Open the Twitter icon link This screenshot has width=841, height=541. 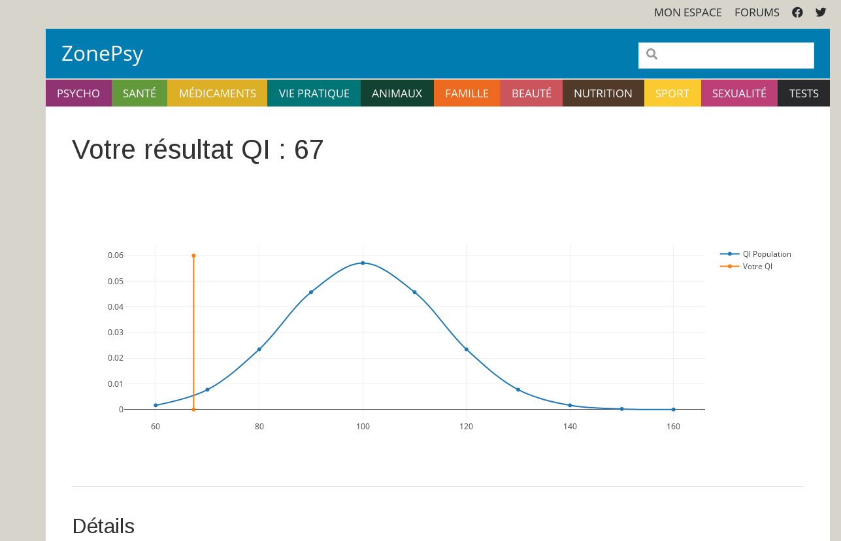tap(821, 12)
